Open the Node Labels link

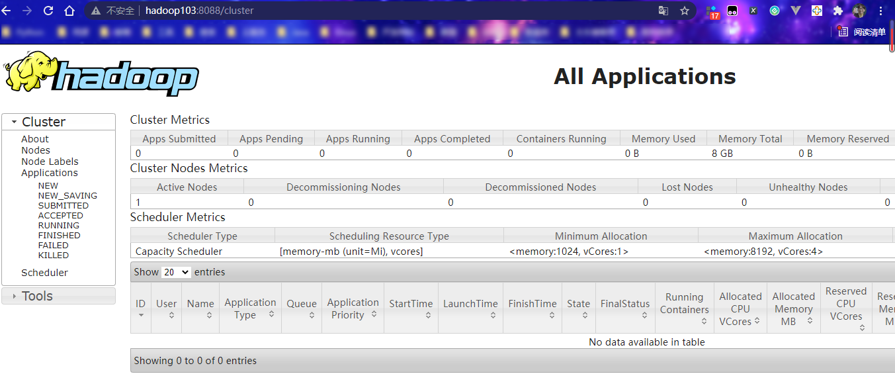tap(50, 162)
